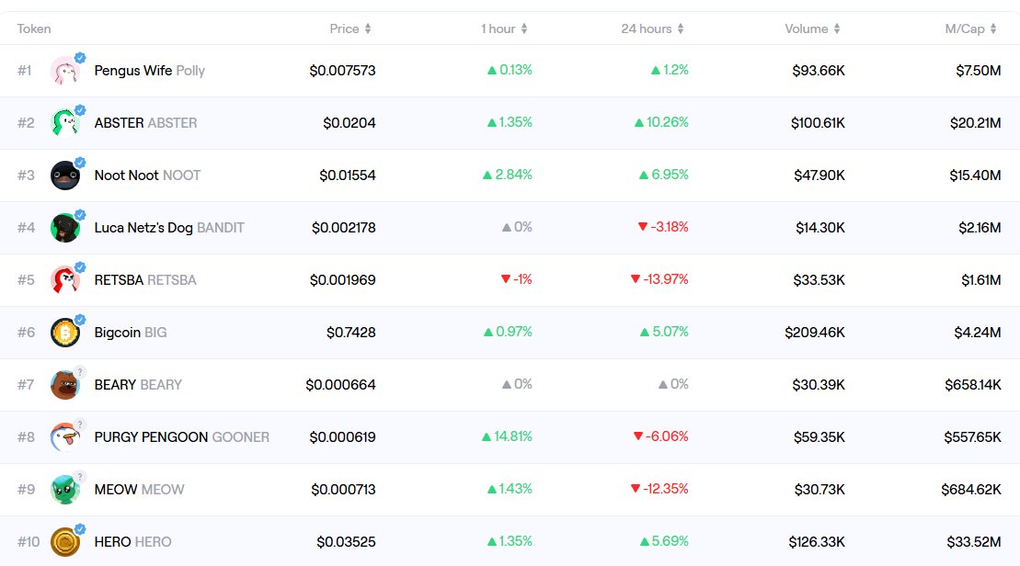Click volume $209.46K
Image resolution: width=1020 pixels, height=566 pixels.
click(x=815, y=333)
